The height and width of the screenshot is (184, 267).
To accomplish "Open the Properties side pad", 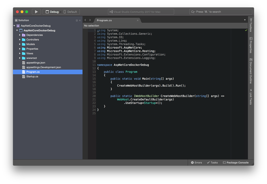I will coord(251,45).
